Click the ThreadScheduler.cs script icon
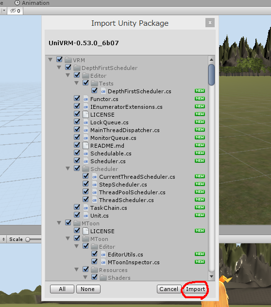The width and height of the screenshot is (271, 307). (x=94, y=200)
